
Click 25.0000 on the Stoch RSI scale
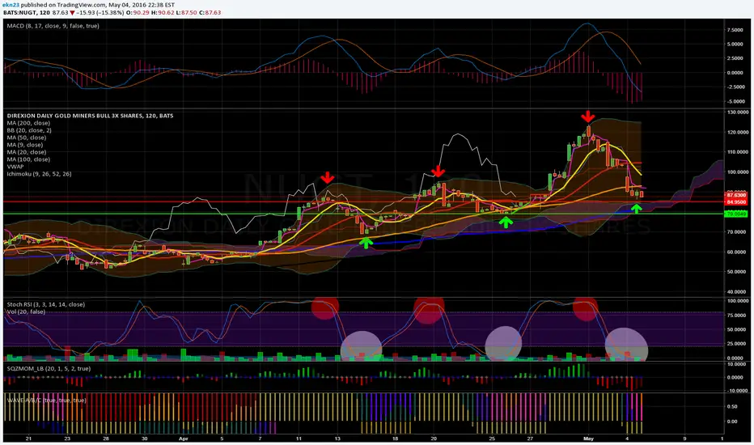737,344
